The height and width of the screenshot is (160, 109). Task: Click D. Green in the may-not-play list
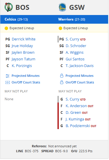tap(73, 113)
